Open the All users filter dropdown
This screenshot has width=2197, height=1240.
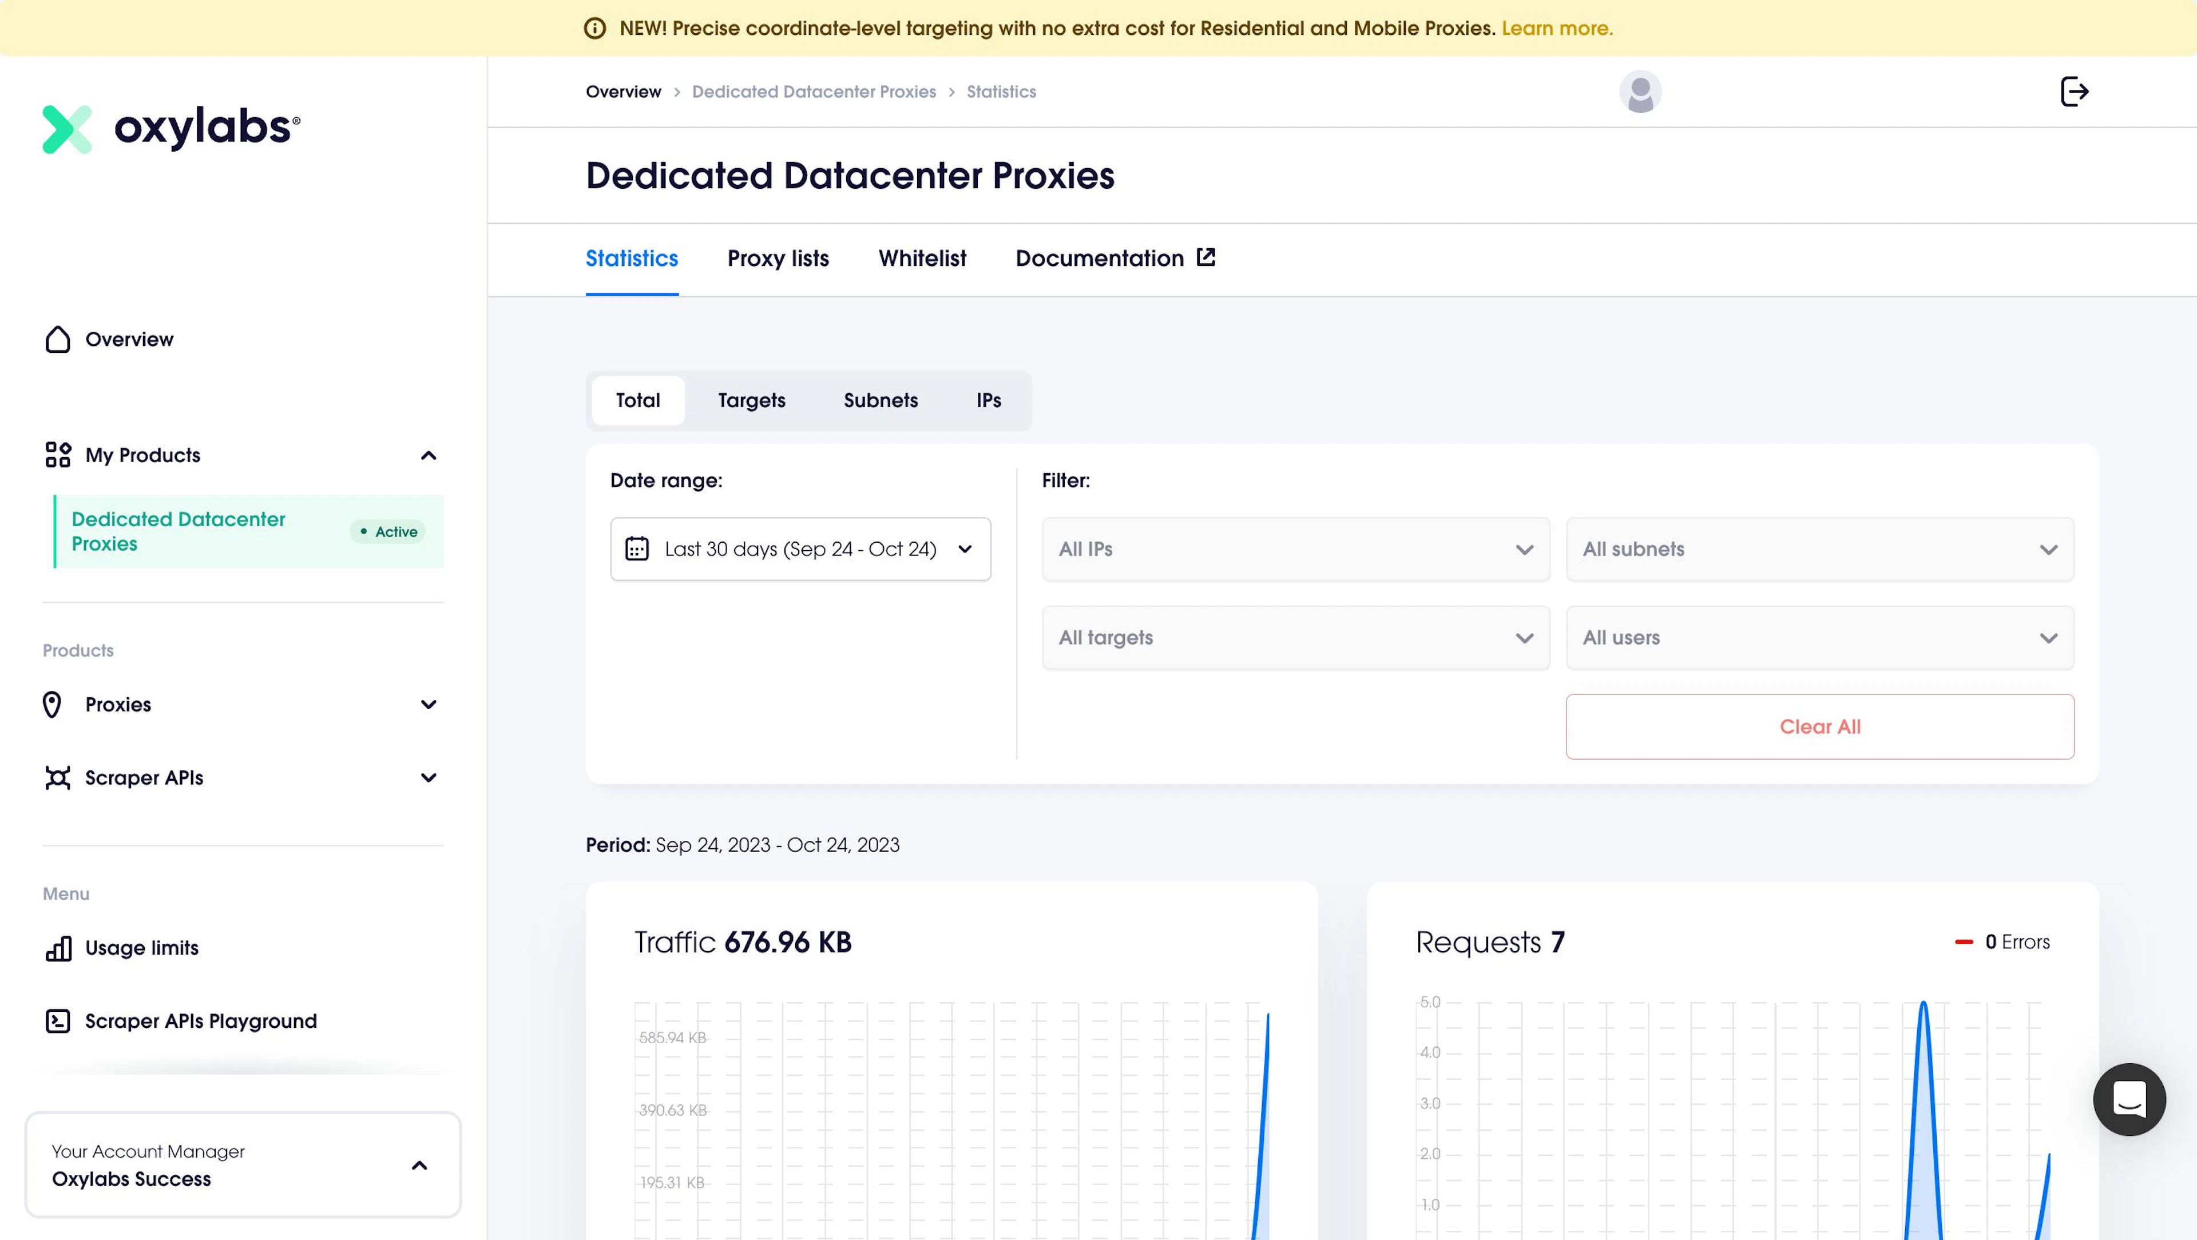tap(1820, 638)
